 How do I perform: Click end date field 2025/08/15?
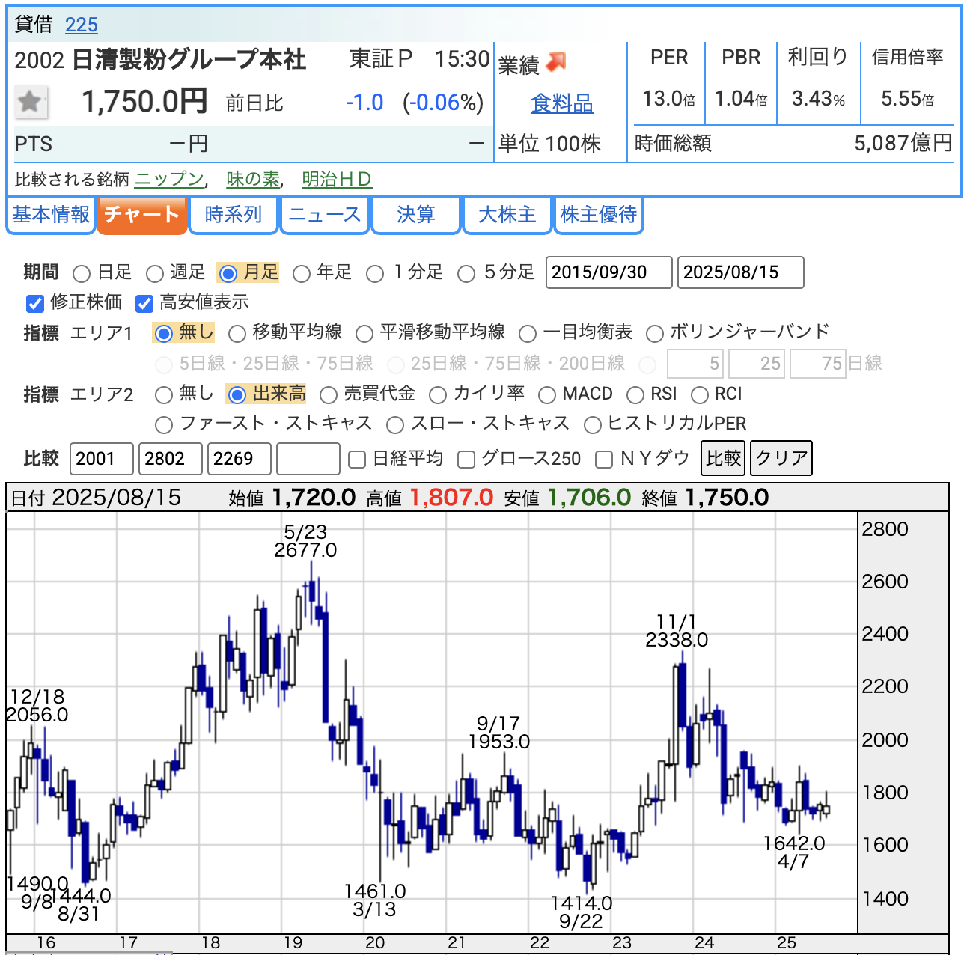[x=741, y=272]
